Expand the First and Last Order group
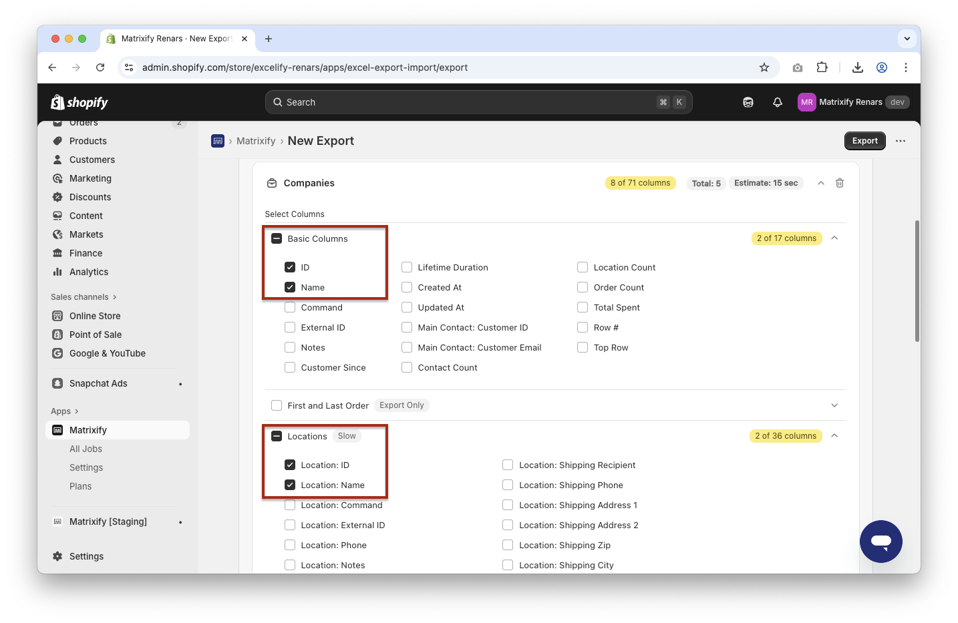958x623 pixels. (x=834, y=405)
